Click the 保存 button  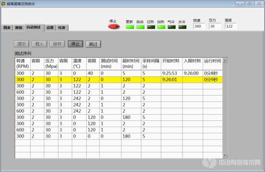tap(58, 44)
